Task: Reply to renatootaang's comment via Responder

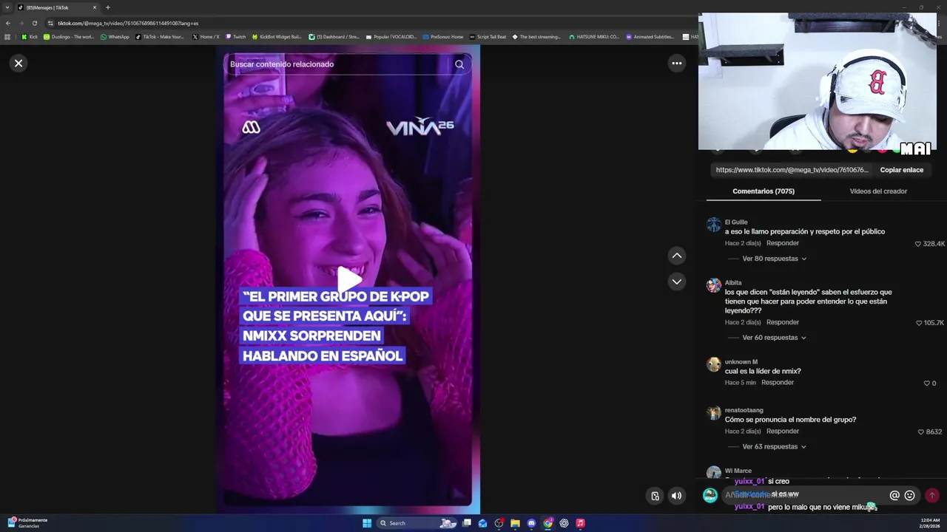Action: tap(783, 432)
